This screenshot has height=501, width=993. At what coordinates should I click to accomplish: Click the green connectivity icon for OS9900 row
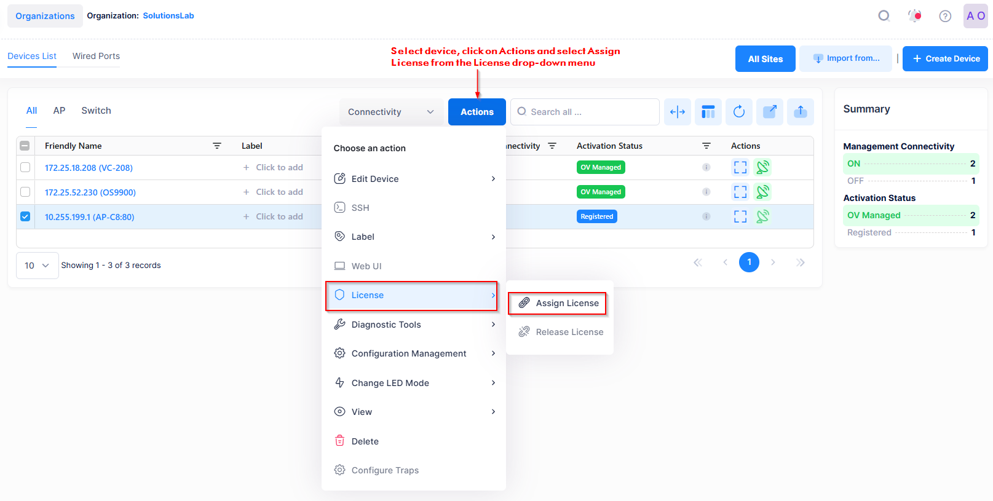pos(762,192)
